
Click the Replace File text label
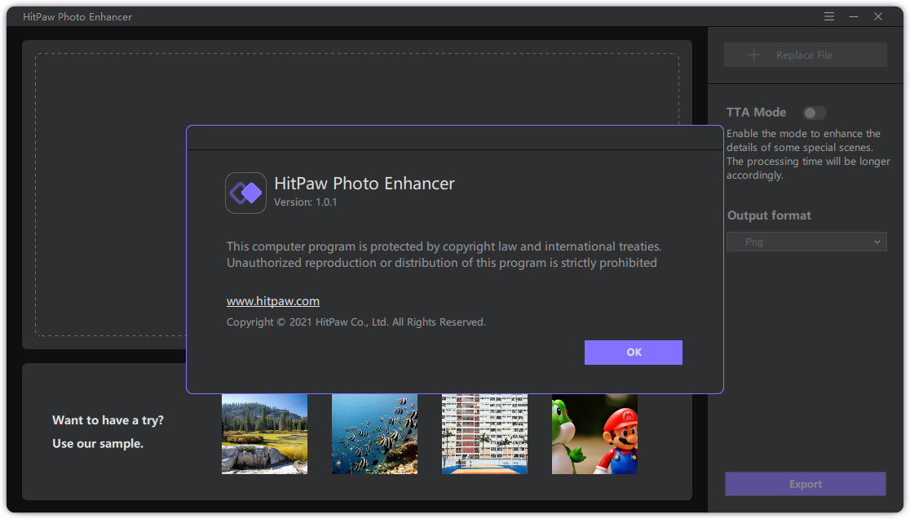804,55
